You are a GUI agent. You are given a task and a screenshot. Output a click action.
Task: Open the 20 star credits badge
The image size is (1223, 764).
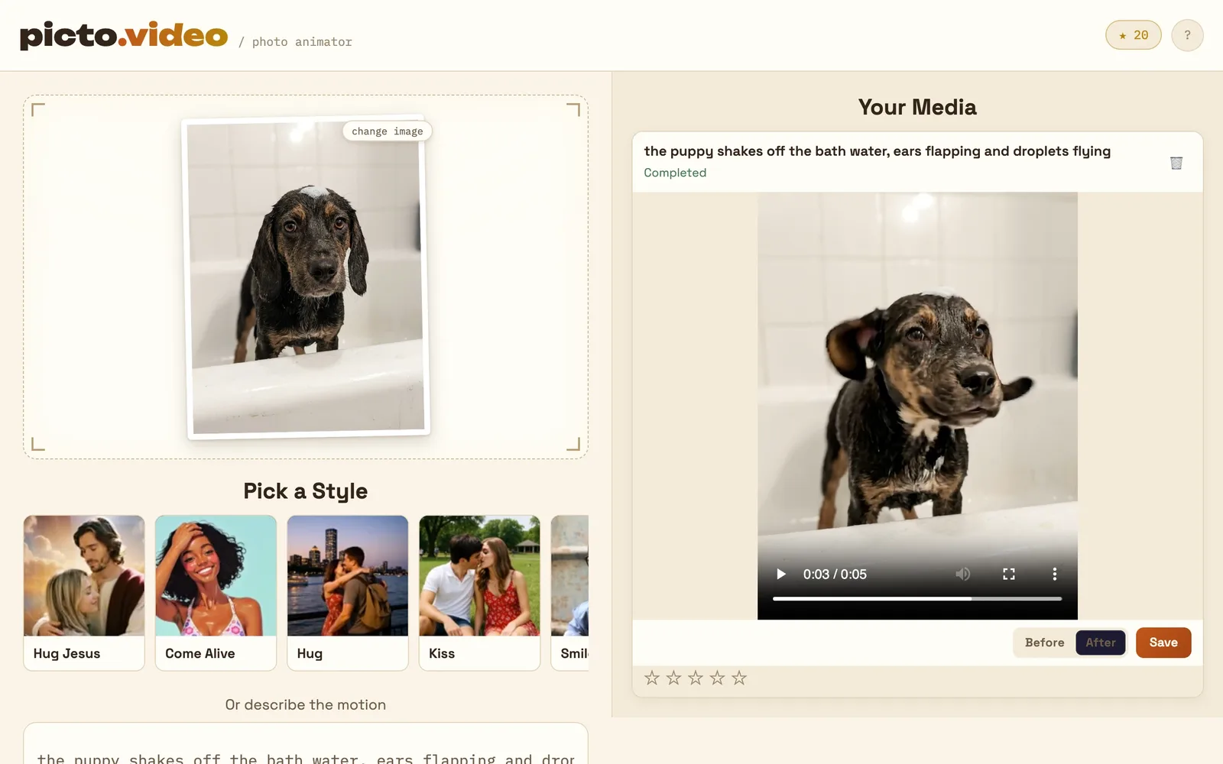pos(1133,35)
